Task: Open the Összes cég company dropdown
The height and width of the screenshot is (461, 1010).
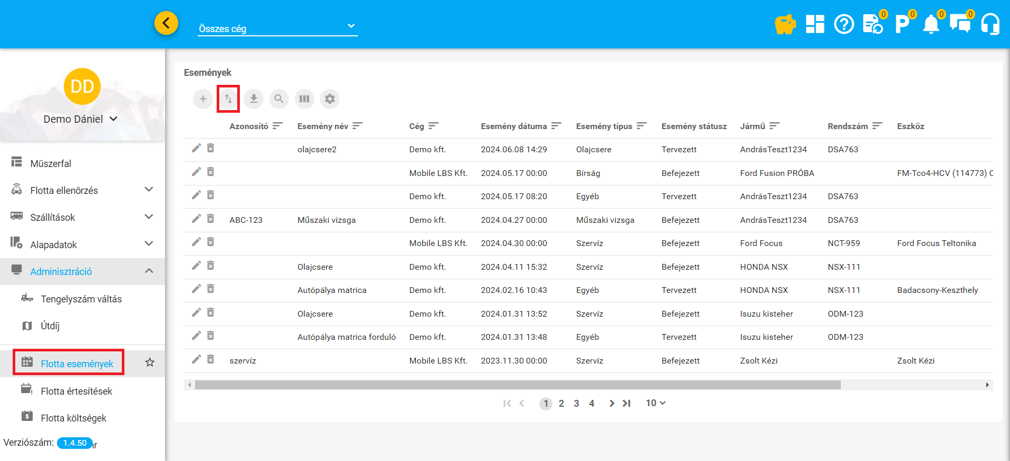Action: click(x=277, y=28)
